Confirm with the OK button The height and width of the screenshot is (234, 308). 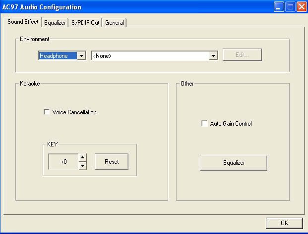click(x=284, y=223)
